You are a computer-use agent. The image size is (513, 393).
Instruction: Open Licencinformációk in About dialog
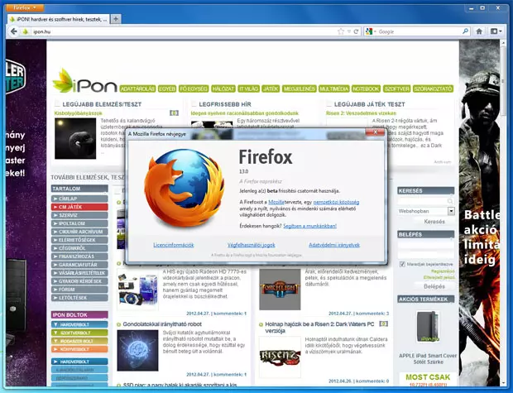(174, 245)
